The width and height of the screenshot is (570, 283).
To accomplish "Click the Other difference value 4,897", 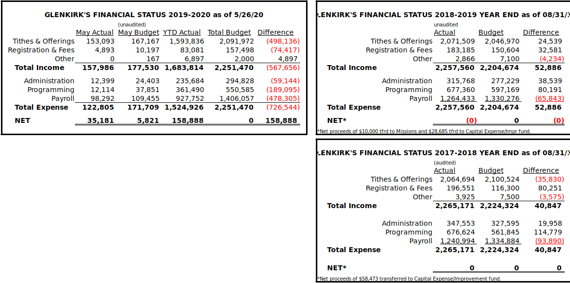I will click(x=287, y=59).
